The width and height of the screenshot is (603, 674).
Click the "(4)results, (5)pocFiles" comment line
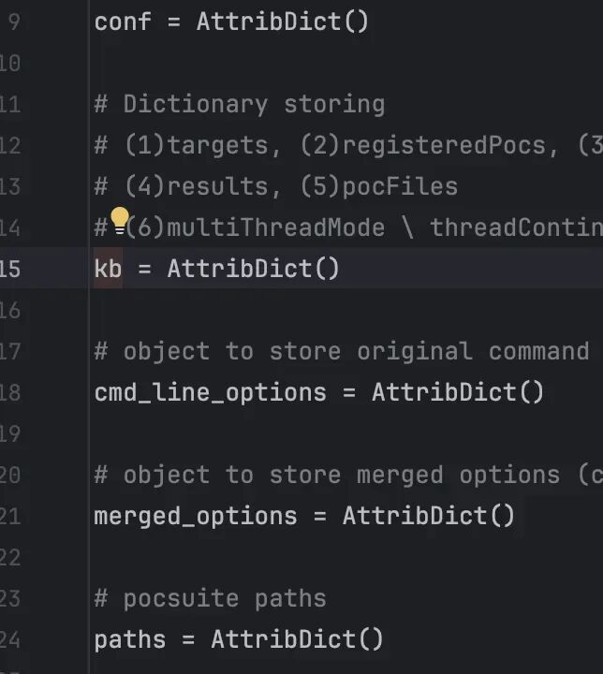[x=276, y=186]
